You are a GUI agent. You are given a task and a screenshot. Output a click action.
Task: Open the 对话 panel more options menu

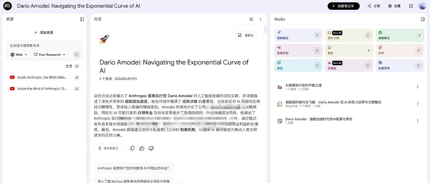(x=260, y=19)
